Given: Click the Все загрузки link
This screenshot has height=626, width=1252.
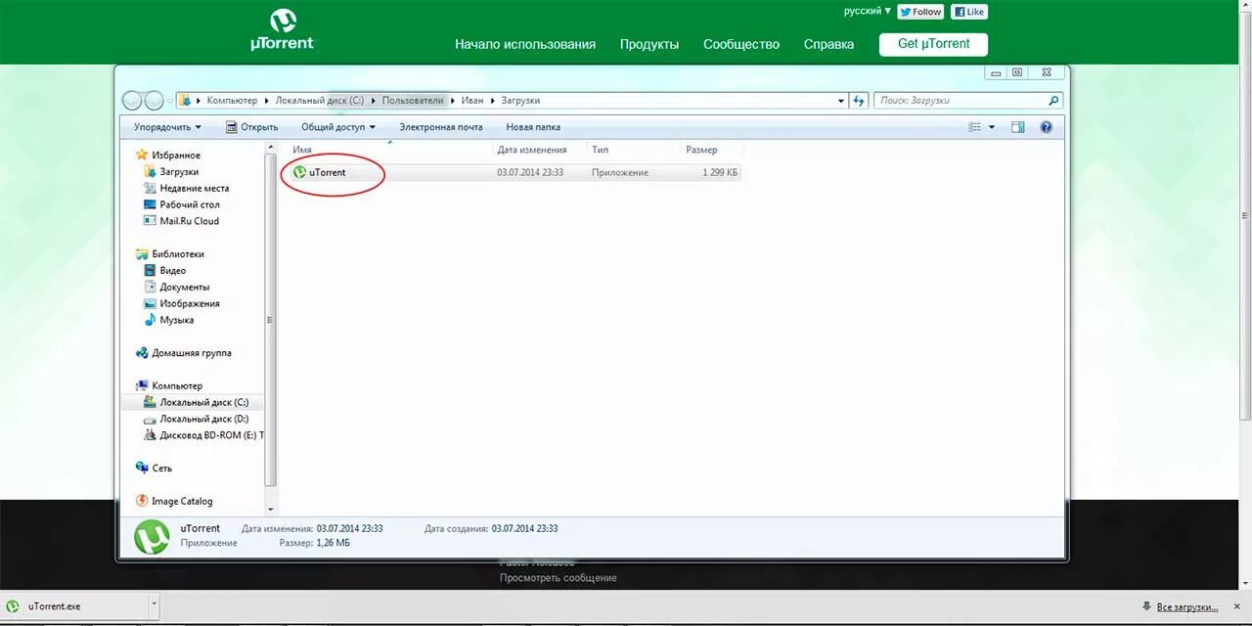Looking at the screenshot, I should (x=1186, y=607).
